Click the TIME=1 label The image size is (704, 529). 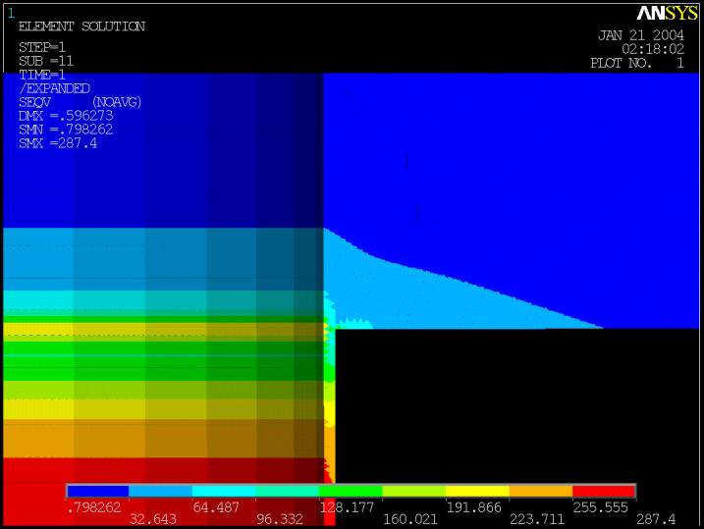(x=42, y=75)
